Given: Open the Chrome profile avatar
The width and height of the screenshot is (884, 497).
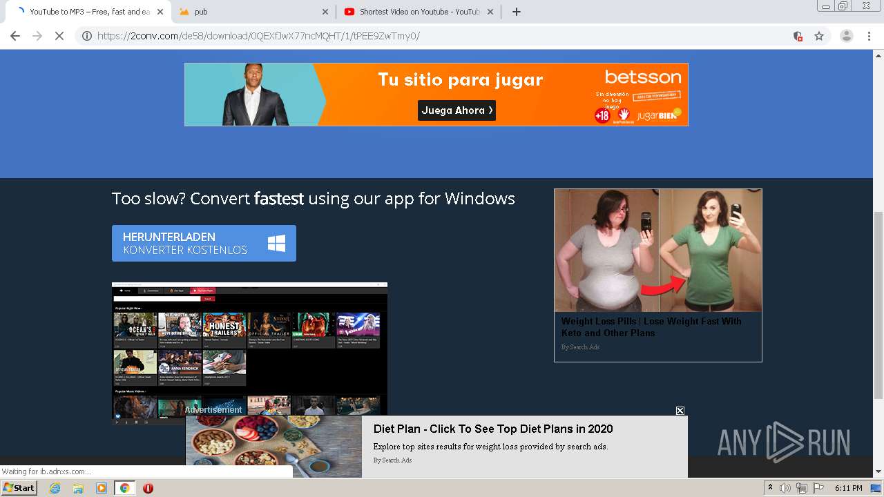Looking at the screenshot, I should [846, 36].
